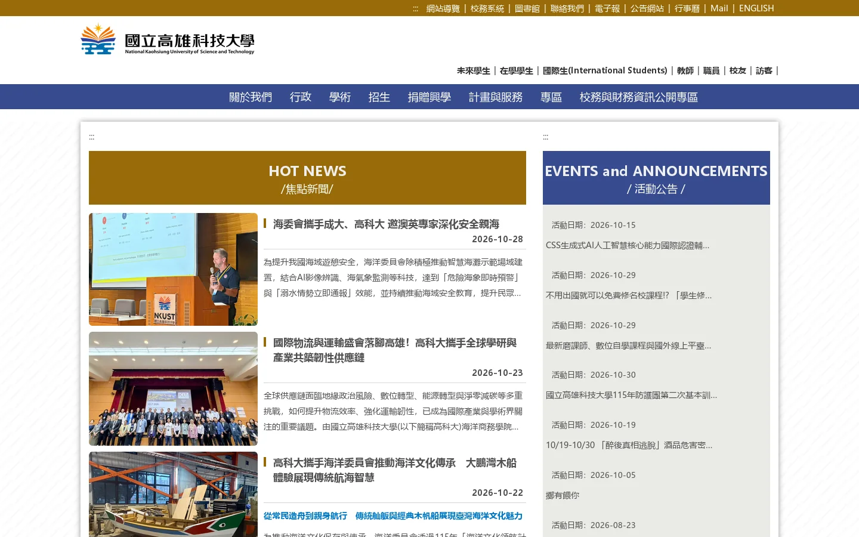Open 醉後真相逃脫 酒品危害 announcement

click(629, 445)
